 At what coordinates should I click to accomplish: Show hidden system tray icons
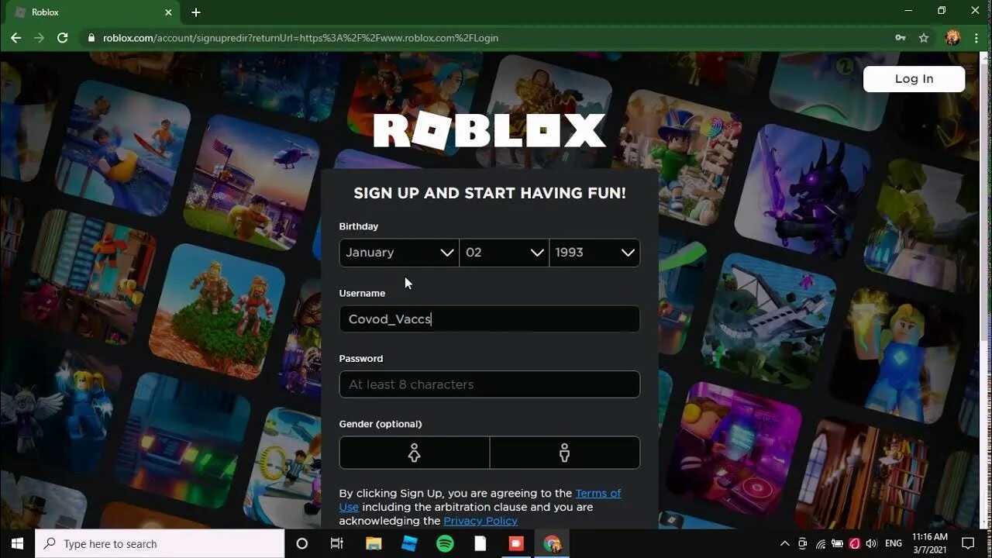click(x=784, y=544)
